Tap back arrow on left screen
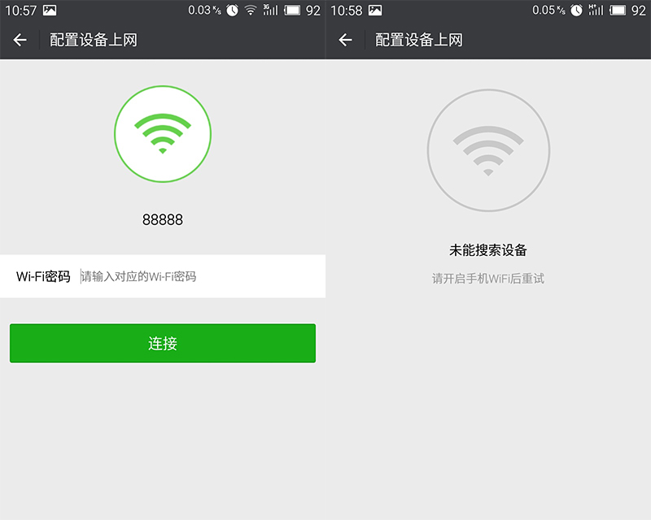Image resolution: width=651 pixels, height=520 pixels. click(x=20, y=41)
